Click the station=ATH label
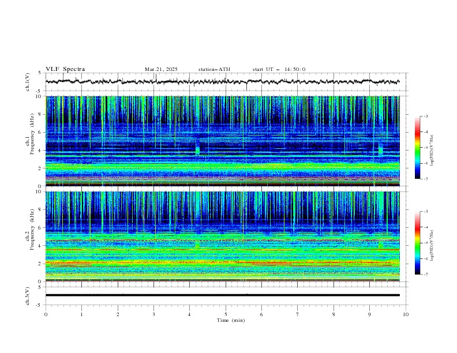Screen dimensions: 457x353 pos(214,69)
